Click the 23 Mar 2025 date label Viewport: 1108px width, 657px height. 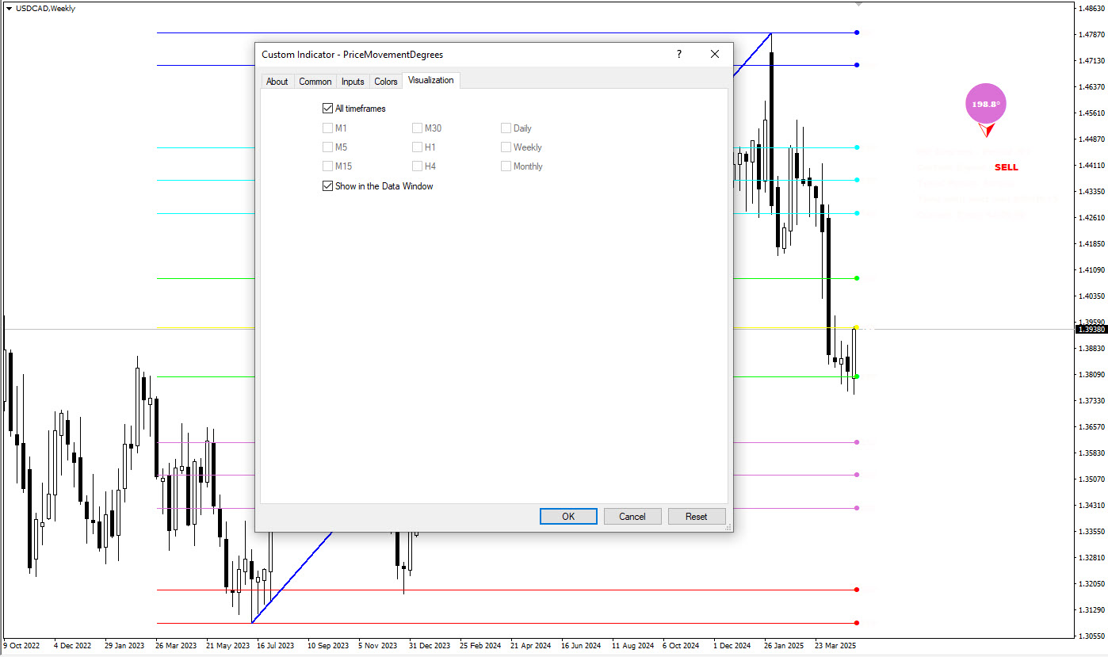point(836,645)
